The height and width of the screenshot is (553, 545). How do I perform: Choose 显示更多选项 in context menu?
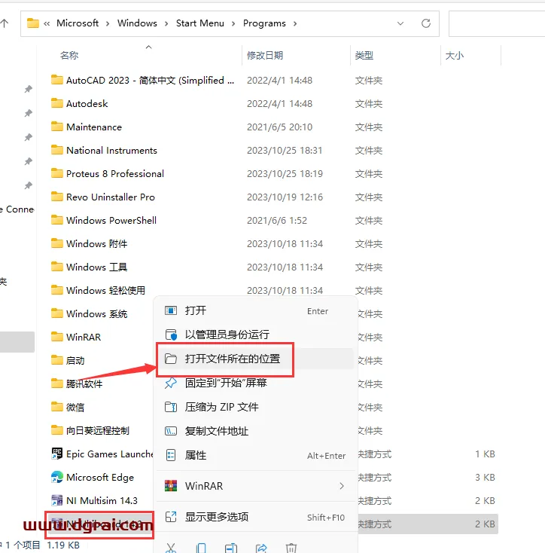[x=255, y=517]
